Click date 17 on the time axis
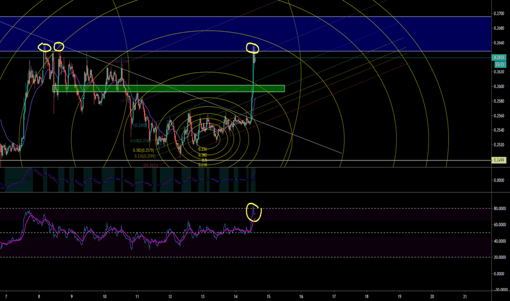Screen dimensions: 510x301 click(334, 297)
